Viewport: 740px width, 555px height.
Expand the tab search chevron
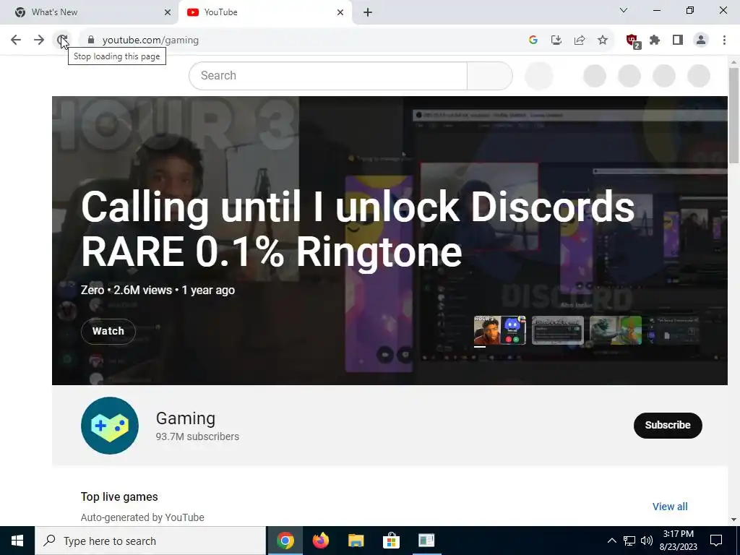coord(624,10)
